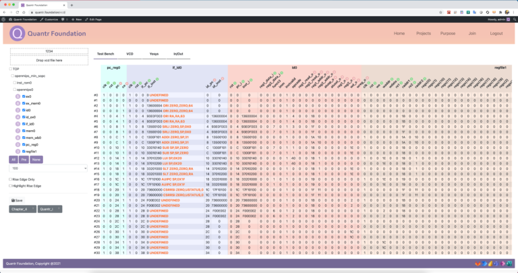Click the green dot on id0 inst_i column
This screenshot has width=518, height=273.
[x=251, y=80]
